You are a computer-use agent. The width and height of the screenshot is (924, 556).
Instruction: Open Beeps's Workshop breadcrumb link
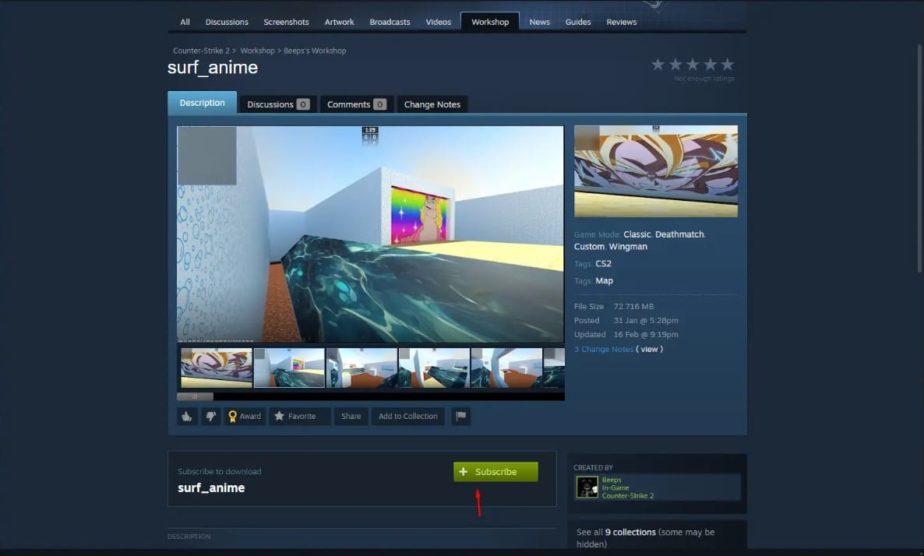click(315, 51)
